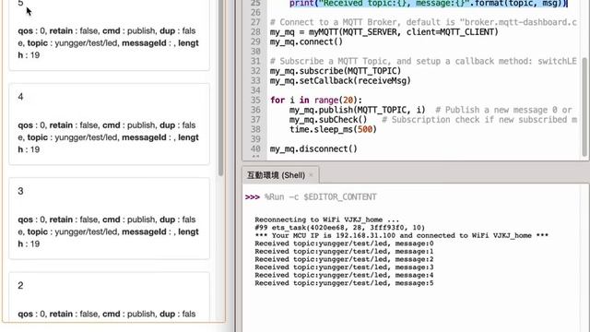Click shell output ending "message:4"

point(344,275)
